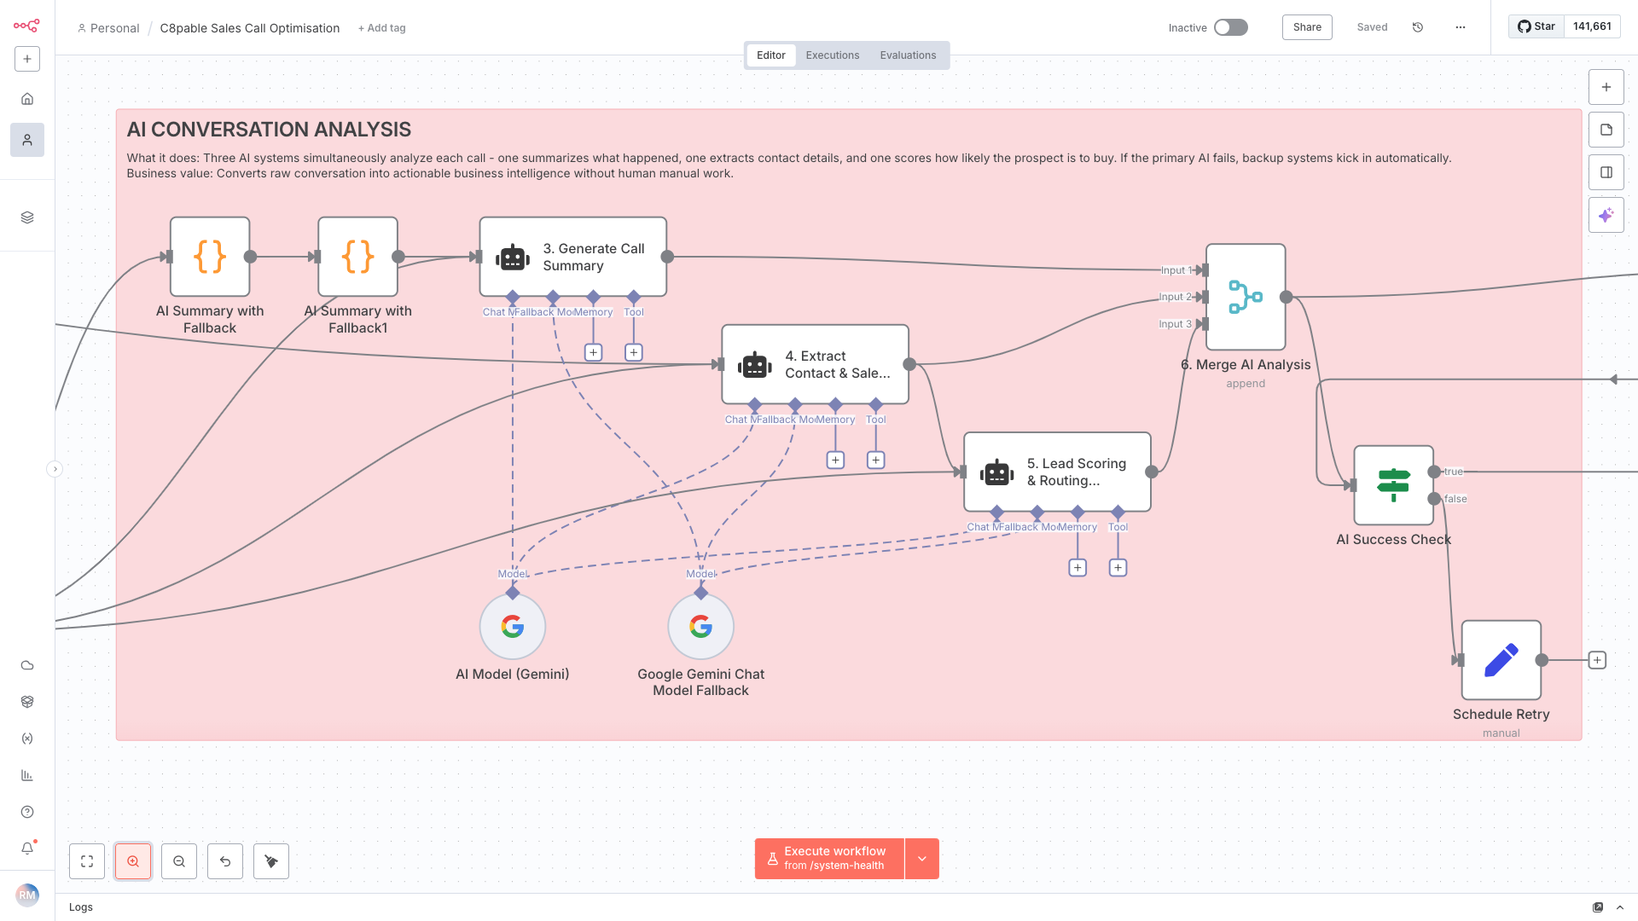
Task: Zoom out on the canvas
Action: click(x=179, y=861)
